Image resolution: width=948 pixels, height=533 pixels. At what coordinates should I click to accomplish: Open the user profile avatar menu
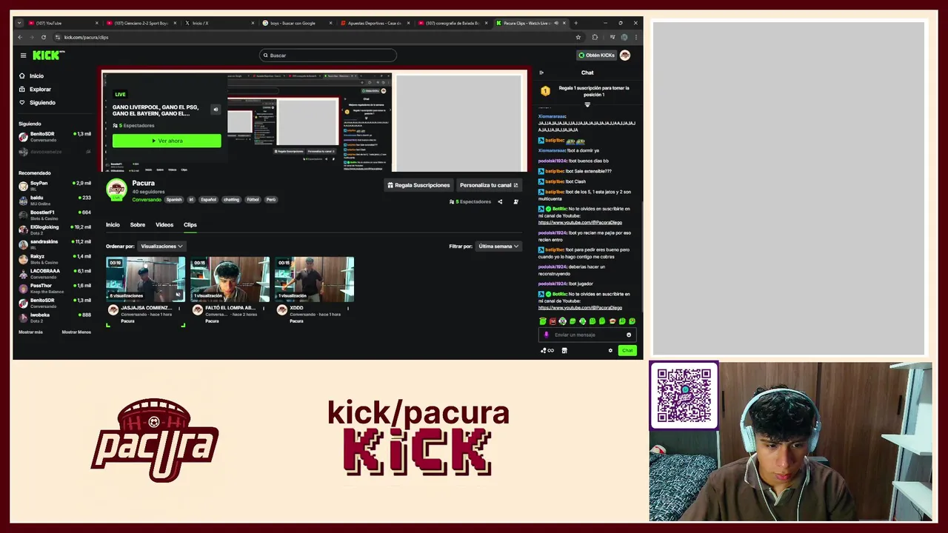625,56
